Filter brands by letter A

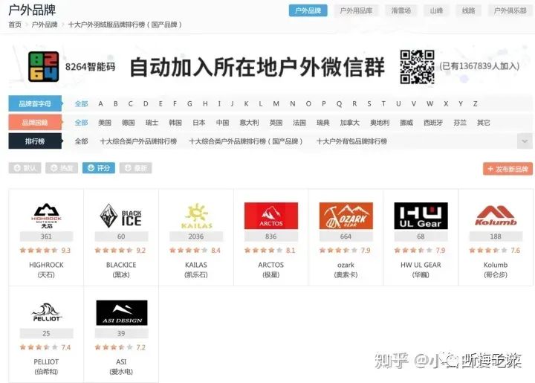(x=100, y=104)
